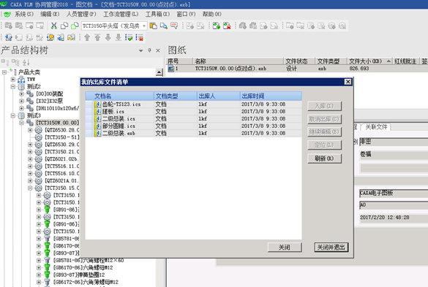Select the 摇板.ics row in dialog
428x287 pixels.
[x=194, y=112]
